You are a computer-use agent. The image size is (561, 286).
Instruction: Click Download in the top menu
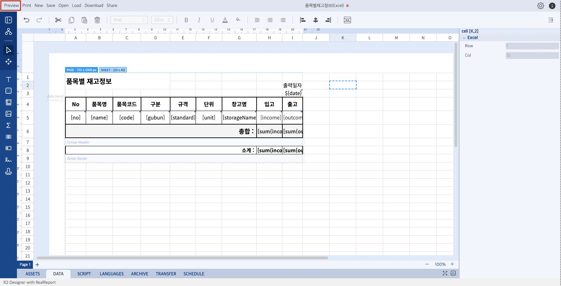[x=94, y=5]
